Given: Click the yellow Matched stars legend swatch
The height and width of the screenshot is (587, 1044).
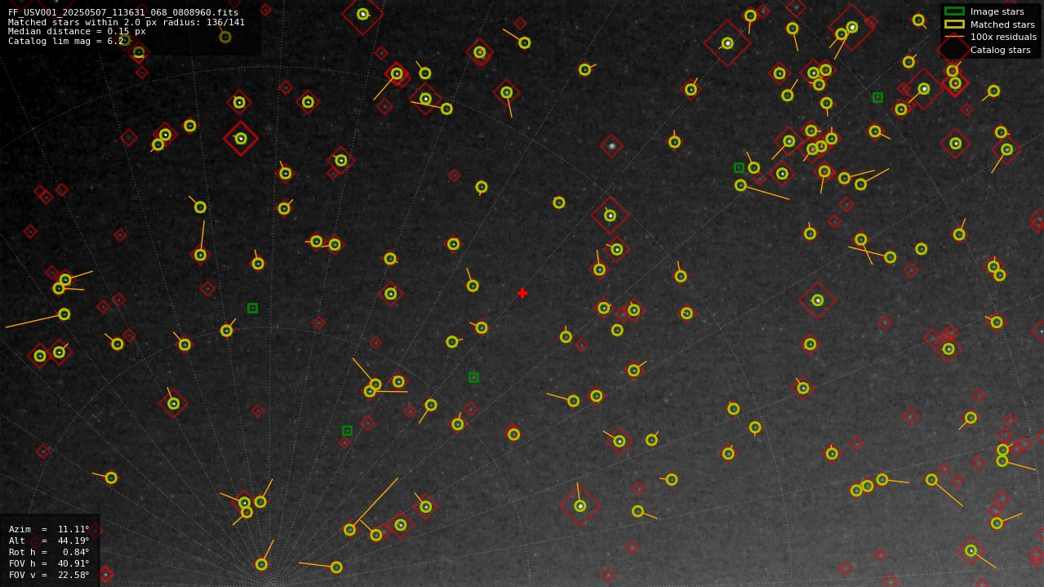Looking at the screenshot, I should 954,24.
